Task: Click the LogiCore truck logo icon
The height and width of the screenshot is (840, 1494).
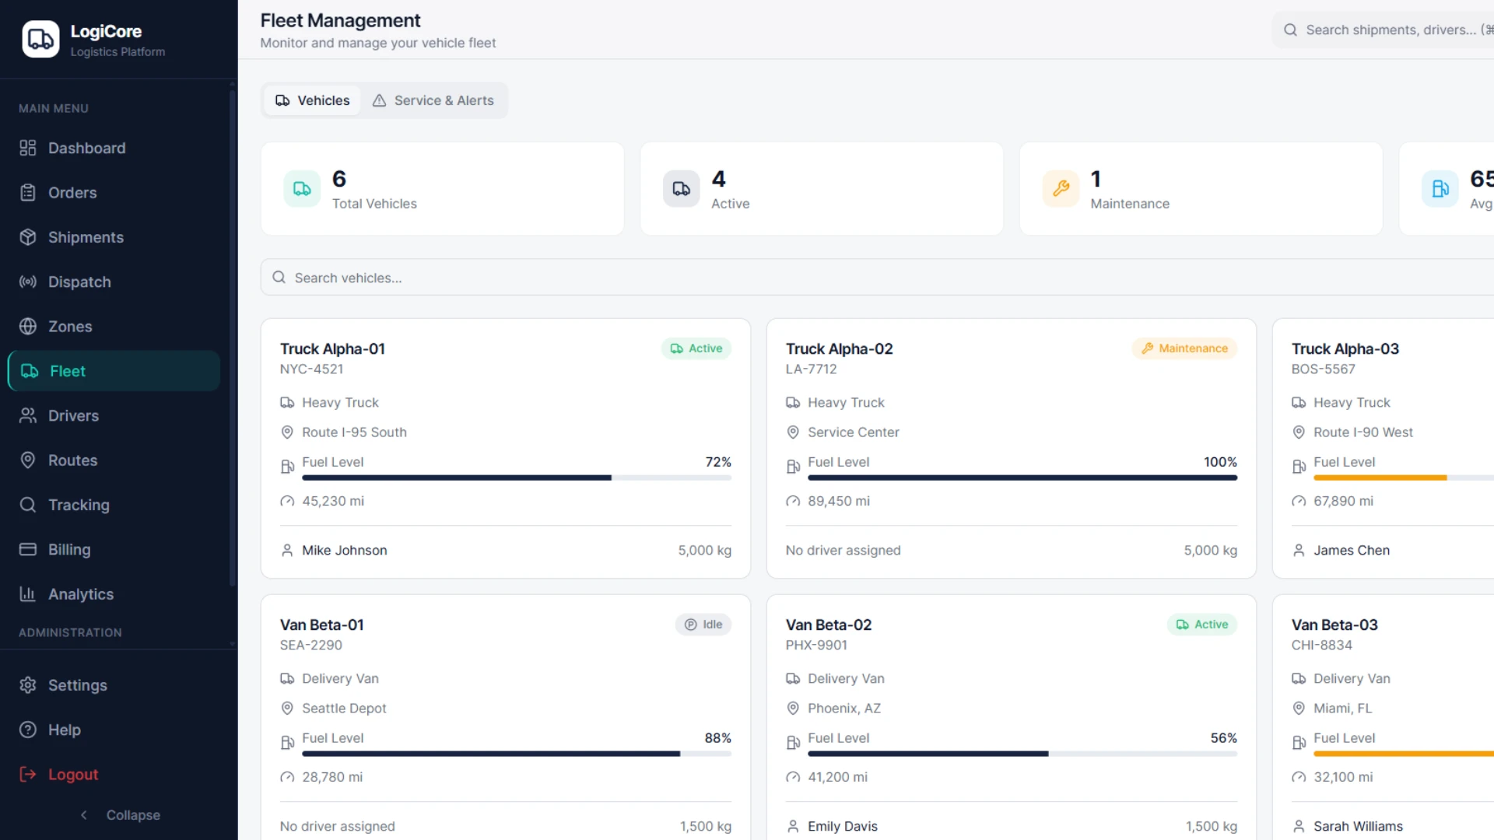Action: [40, 39]
